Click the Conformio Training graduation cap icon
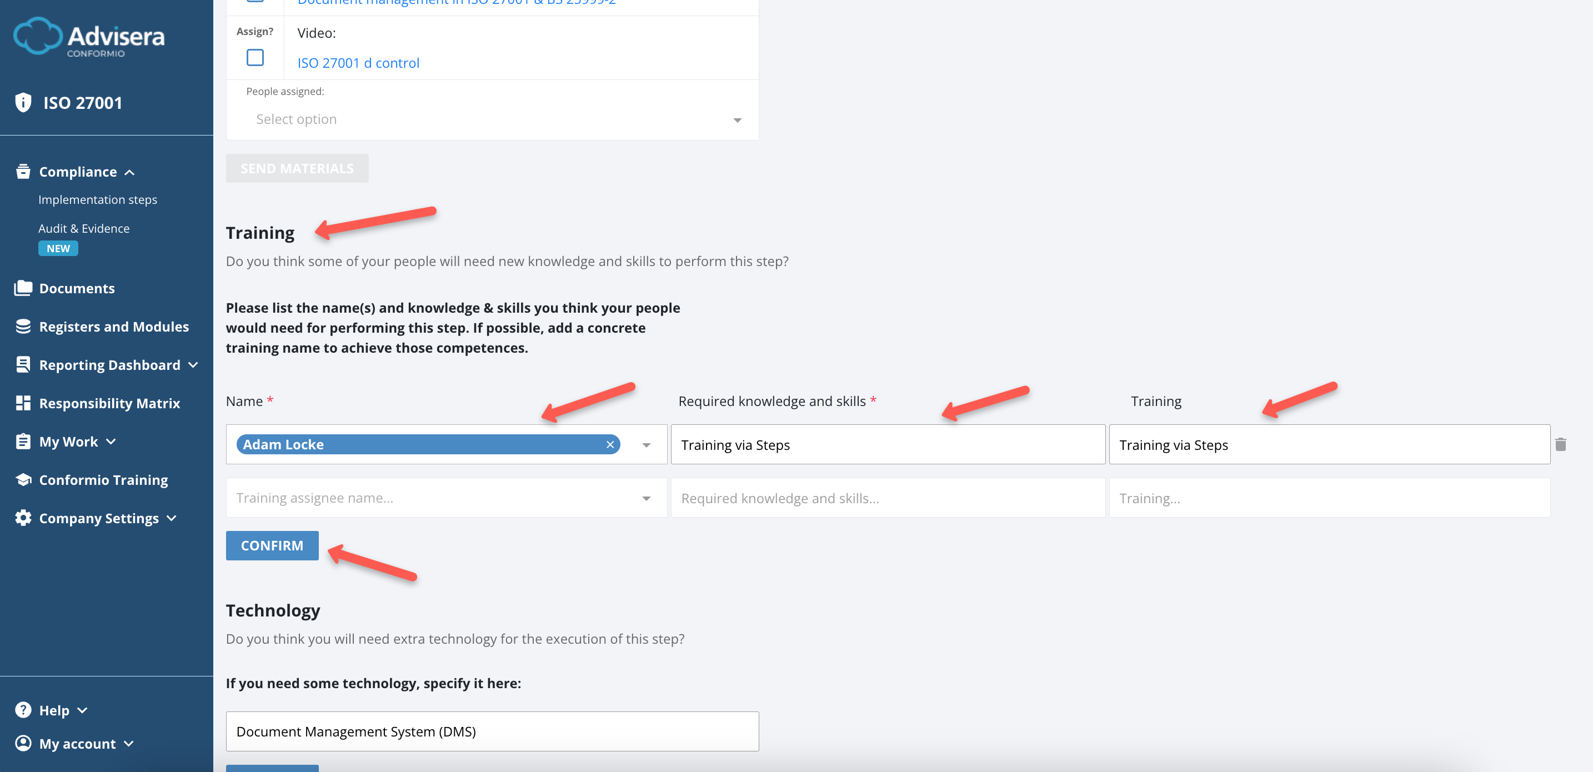The image size is (1593, 772). click(x=23, y=480)
